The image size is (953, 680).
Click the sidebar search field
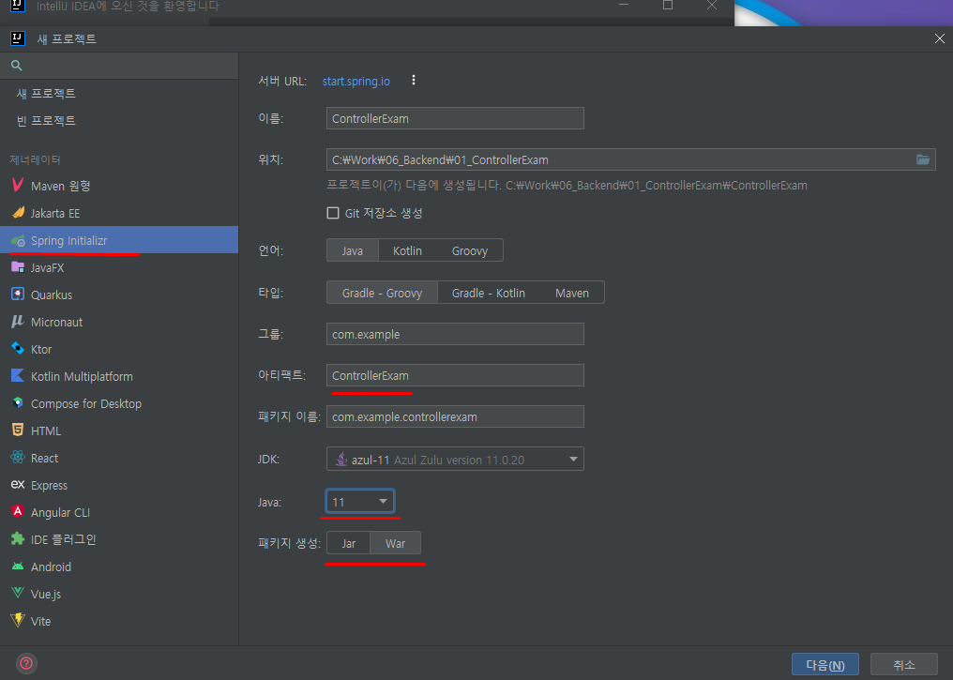pos(119,66)
